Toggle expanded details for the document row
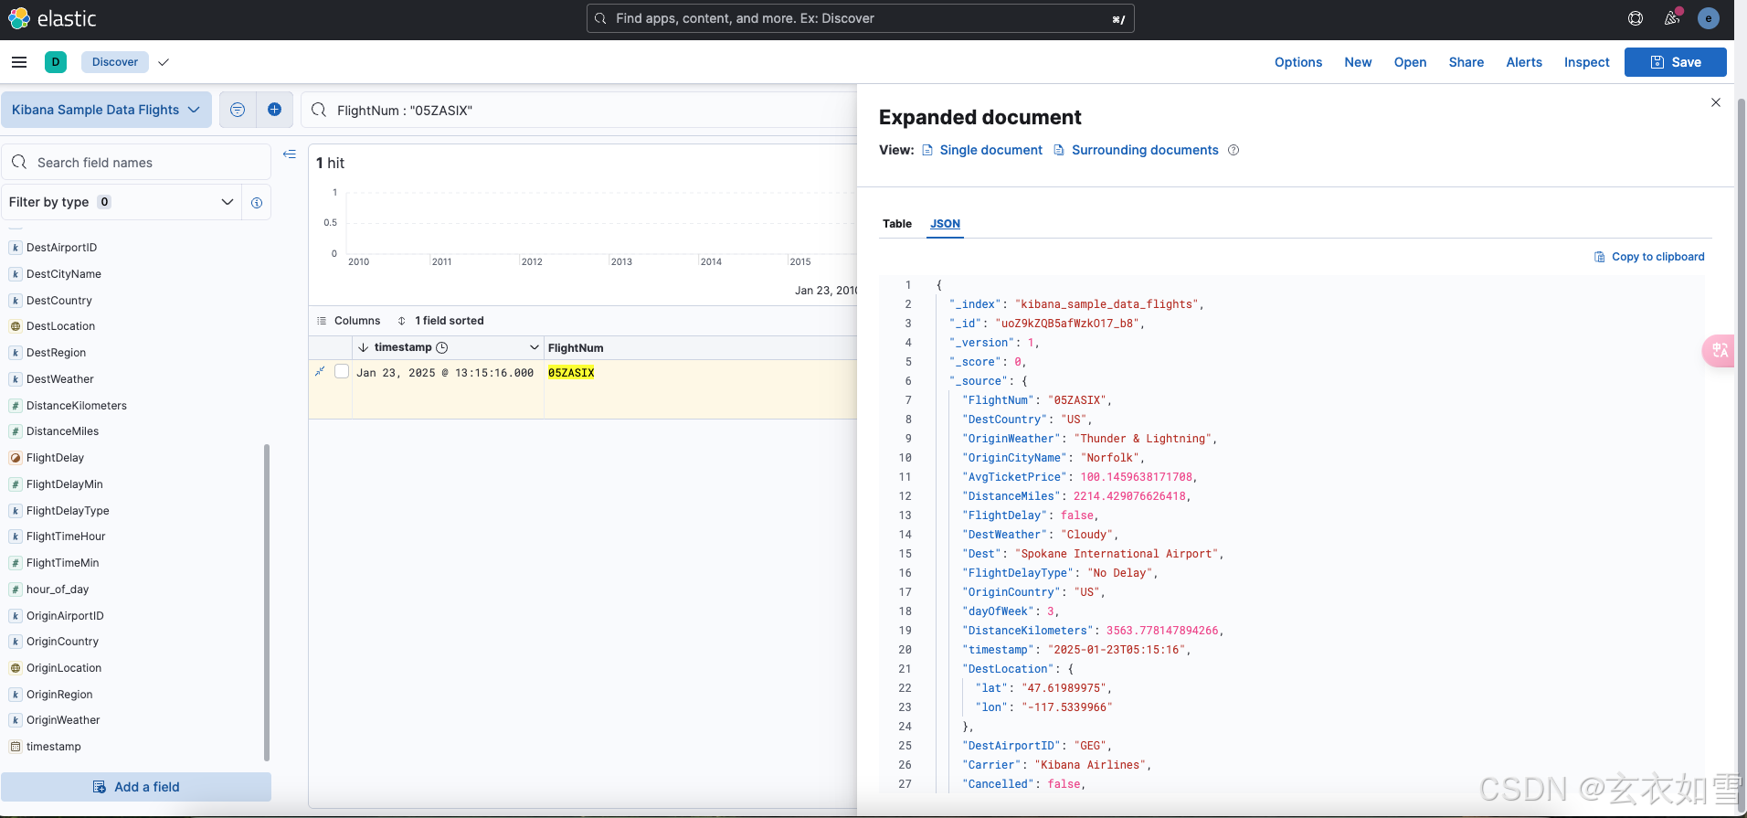This screenshot has width=1747, height=818. (320, 371)
